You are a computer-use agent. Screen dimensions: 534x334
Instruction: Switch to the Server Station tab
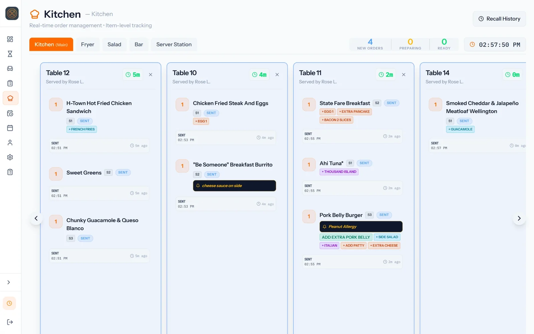pos(174,44)
